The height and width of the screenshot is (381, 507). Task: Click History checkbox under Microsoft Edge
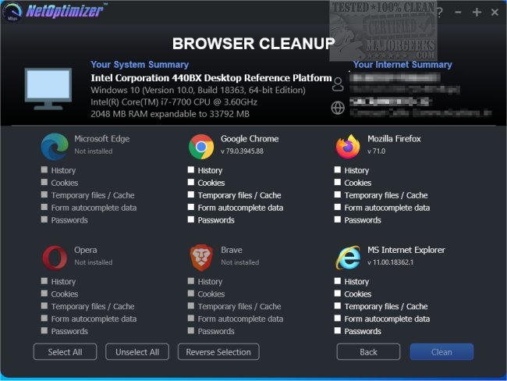pos(44,169)
